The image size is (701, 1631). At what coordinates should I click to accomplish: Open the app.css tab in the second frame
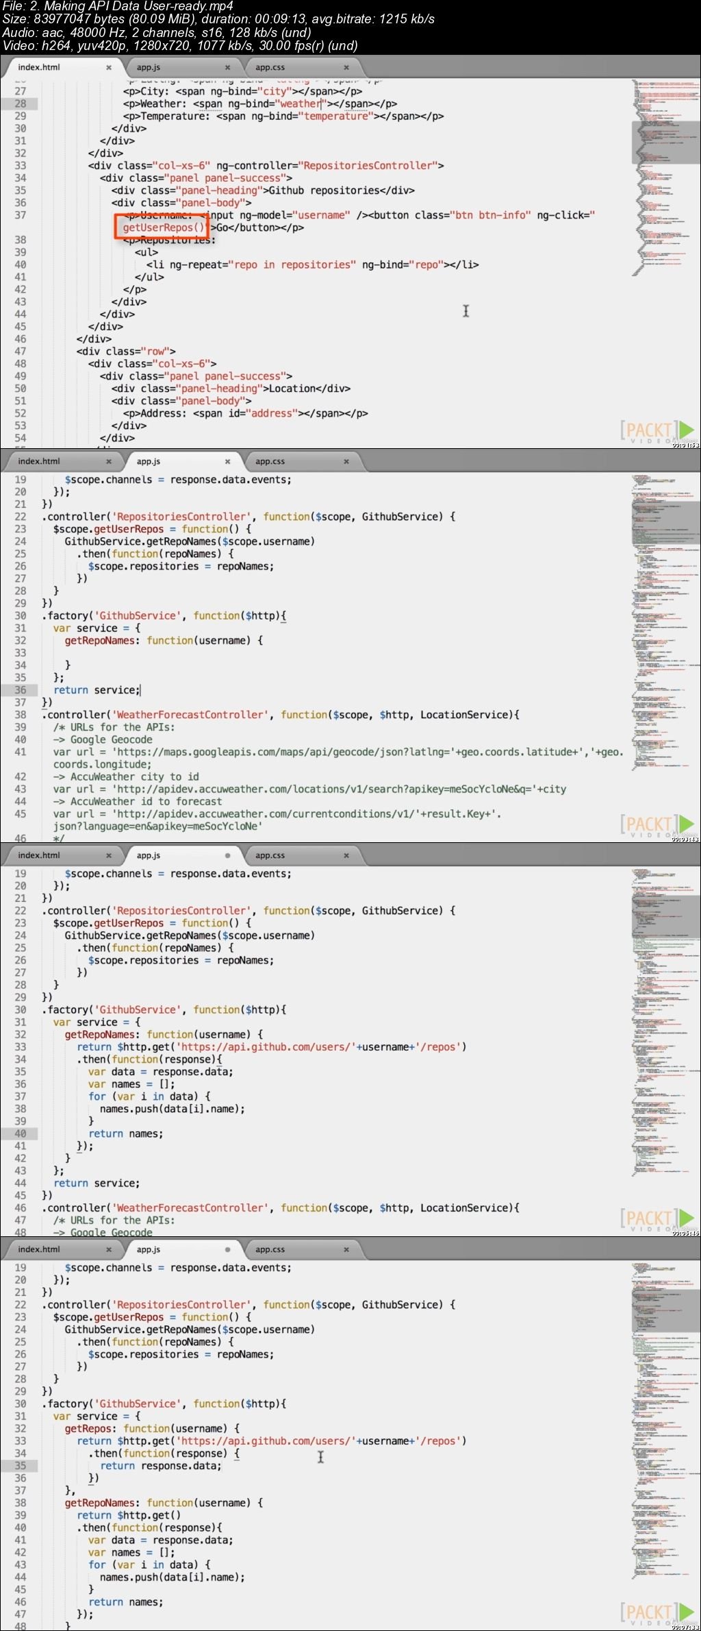[x=270, y=461]
